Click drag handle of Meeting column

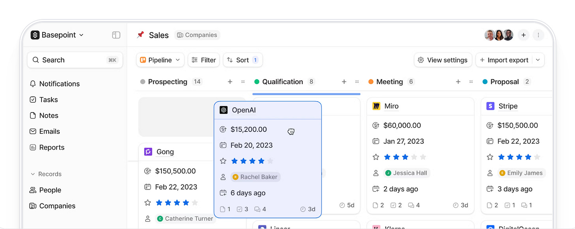point(471,82)
